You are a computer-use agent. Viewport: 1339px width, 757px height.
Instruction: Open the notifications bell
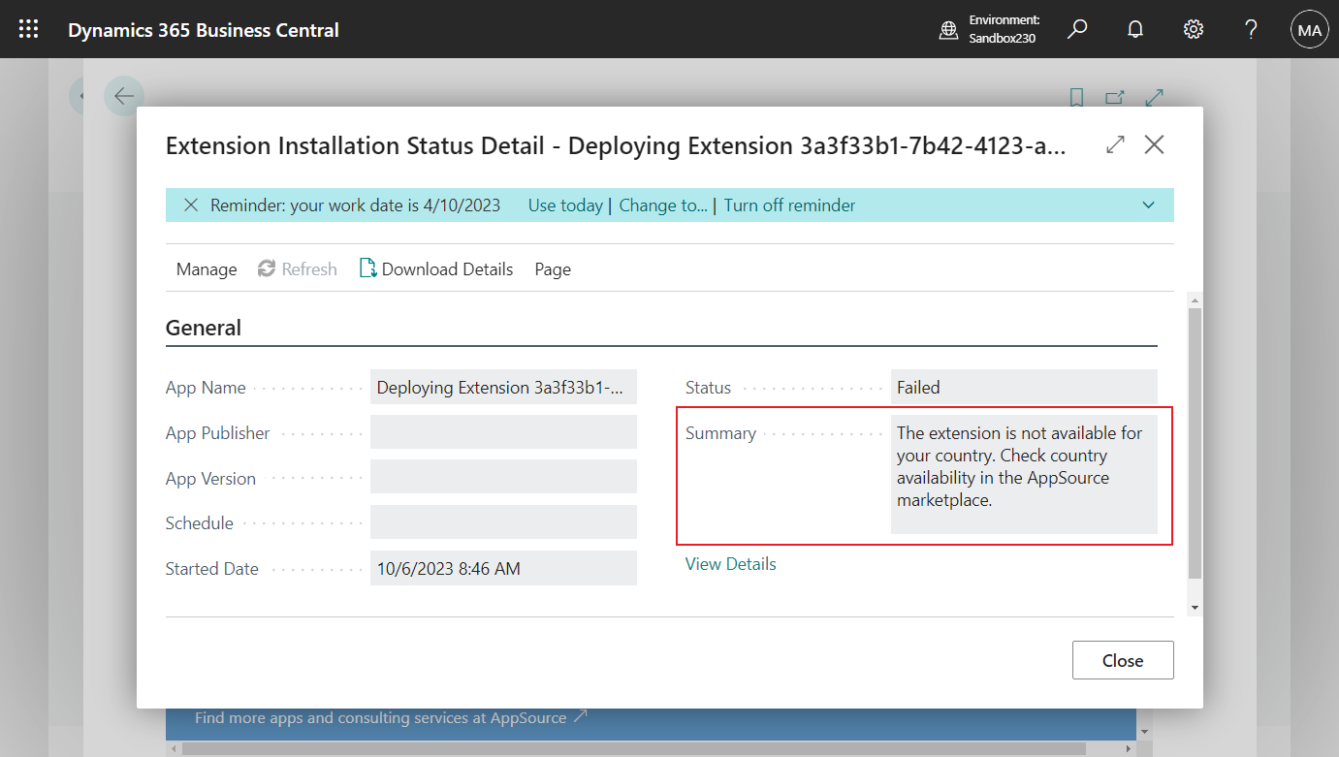[x=1134, y=29]
